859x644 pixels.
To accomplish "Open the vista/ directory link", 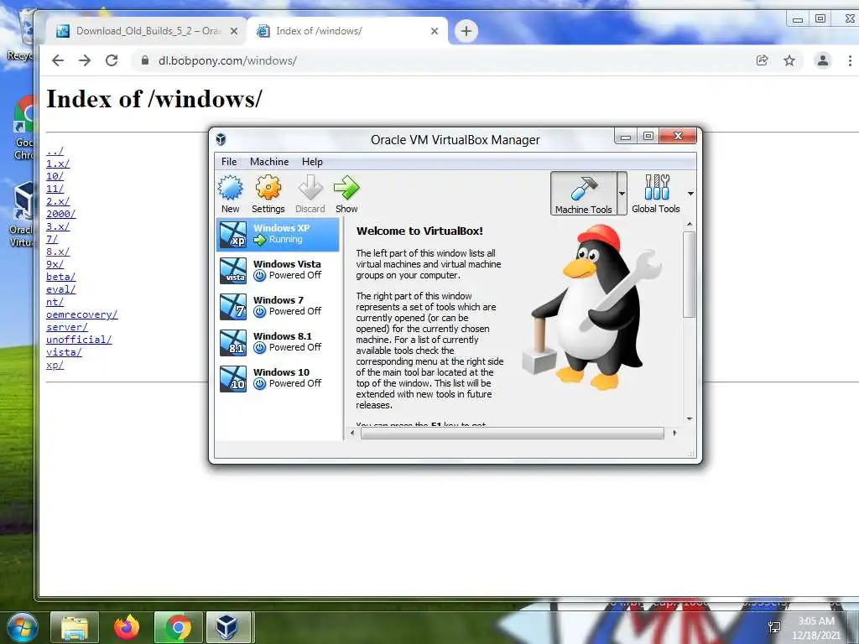I will pyautogui.click(x=64, y=353).
